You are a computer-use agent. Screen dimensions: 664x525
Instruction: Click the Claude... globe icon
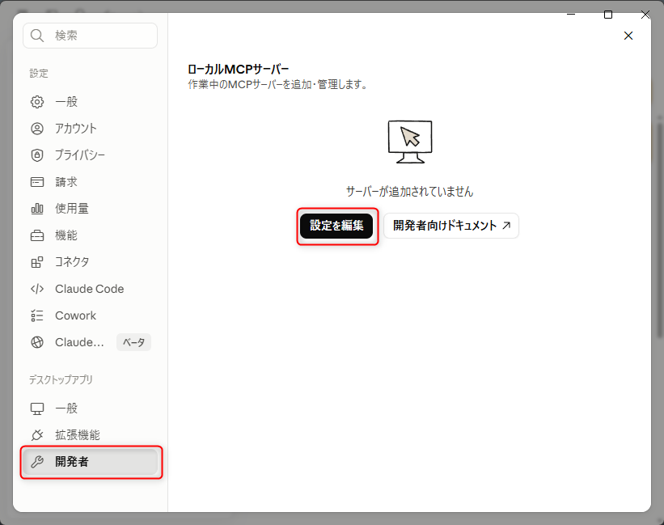(x=37, y=342)
